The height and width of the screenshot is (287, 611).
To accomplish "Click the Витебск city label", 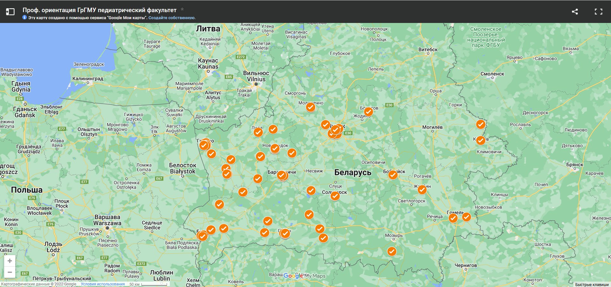I will pos(428,49).
